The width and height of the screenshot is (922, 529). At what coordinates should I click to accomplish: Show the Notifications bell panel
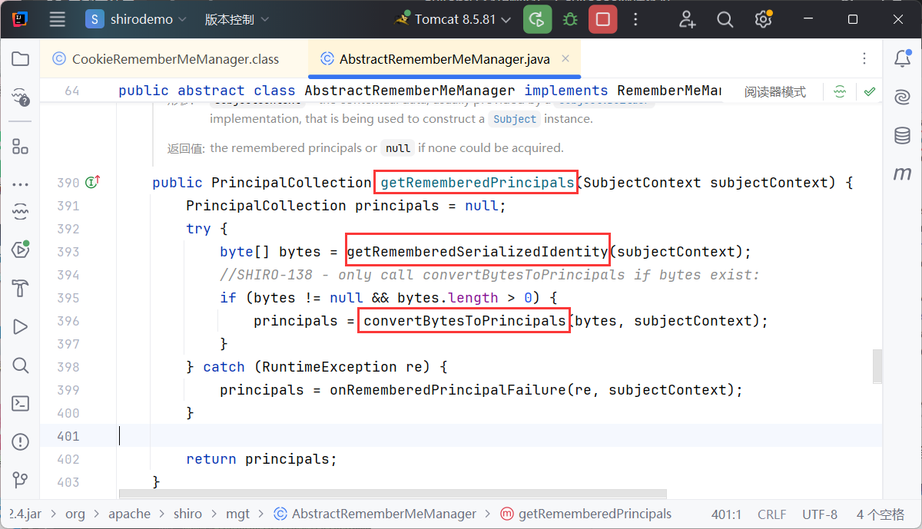[902, 59]
